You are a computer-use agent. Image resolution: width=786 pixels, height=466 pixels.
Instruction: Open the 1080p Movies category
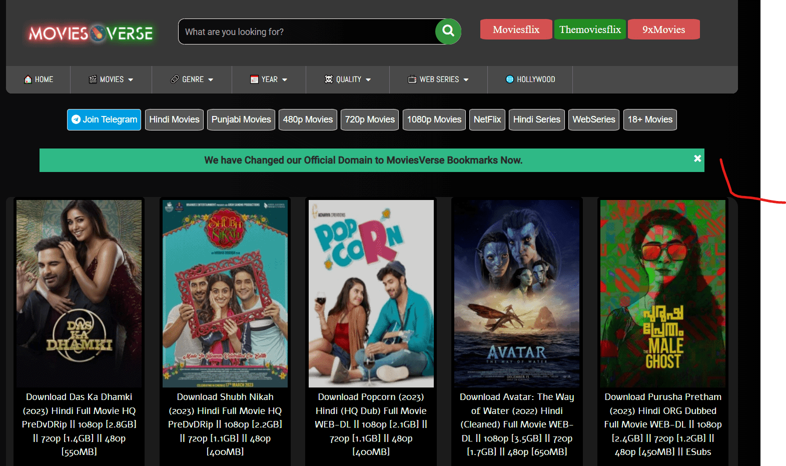tap(434, 119)
